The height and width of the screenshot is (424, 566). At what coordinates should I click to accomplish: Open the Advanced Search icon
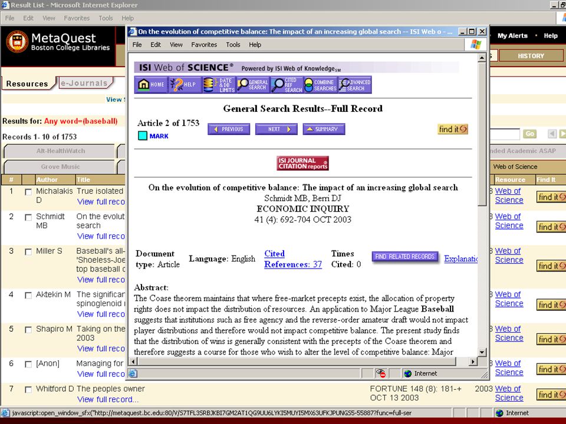pyautogui.click(x=354, y=85)
